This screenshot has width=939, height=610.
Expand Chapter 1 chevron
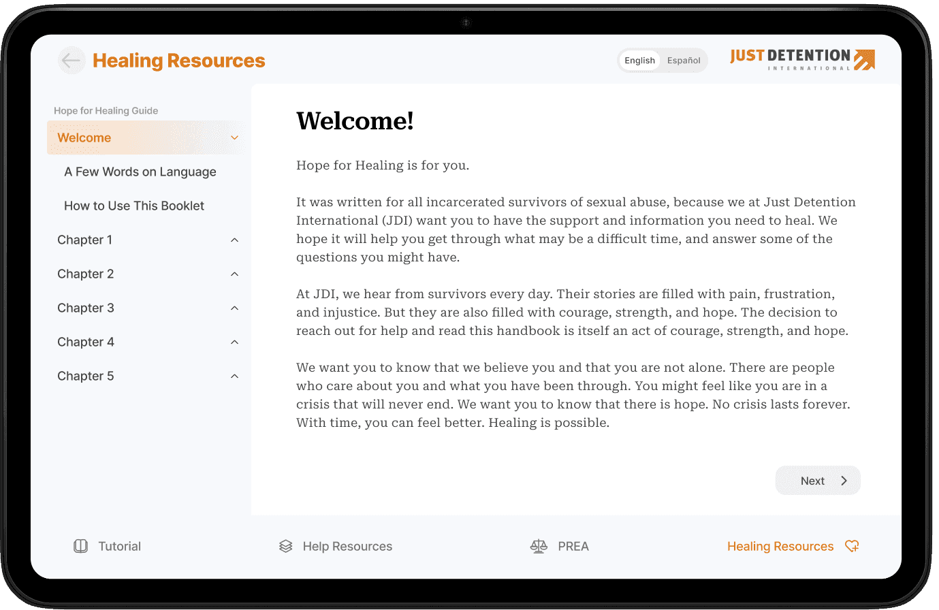235,240
